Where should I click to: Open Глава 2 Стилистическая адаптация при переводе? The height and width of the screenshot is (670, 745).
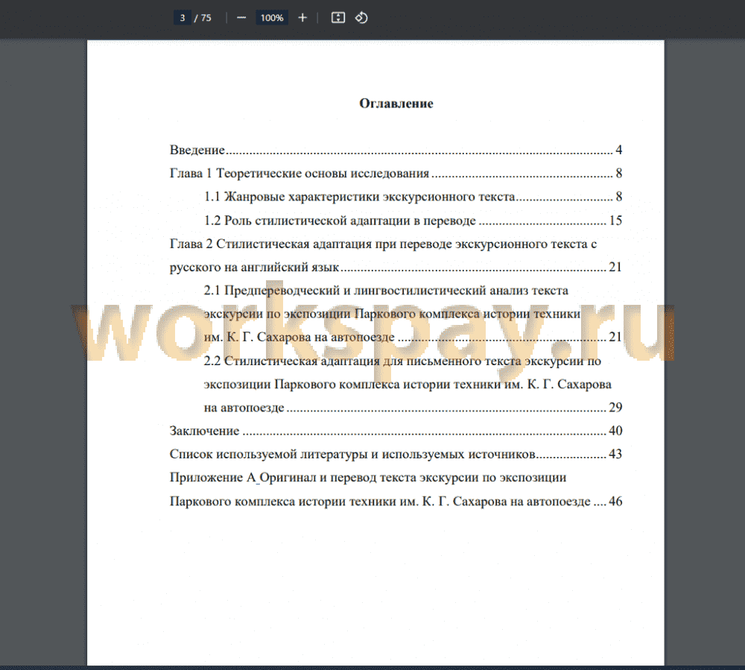click(x=396, y=256)
